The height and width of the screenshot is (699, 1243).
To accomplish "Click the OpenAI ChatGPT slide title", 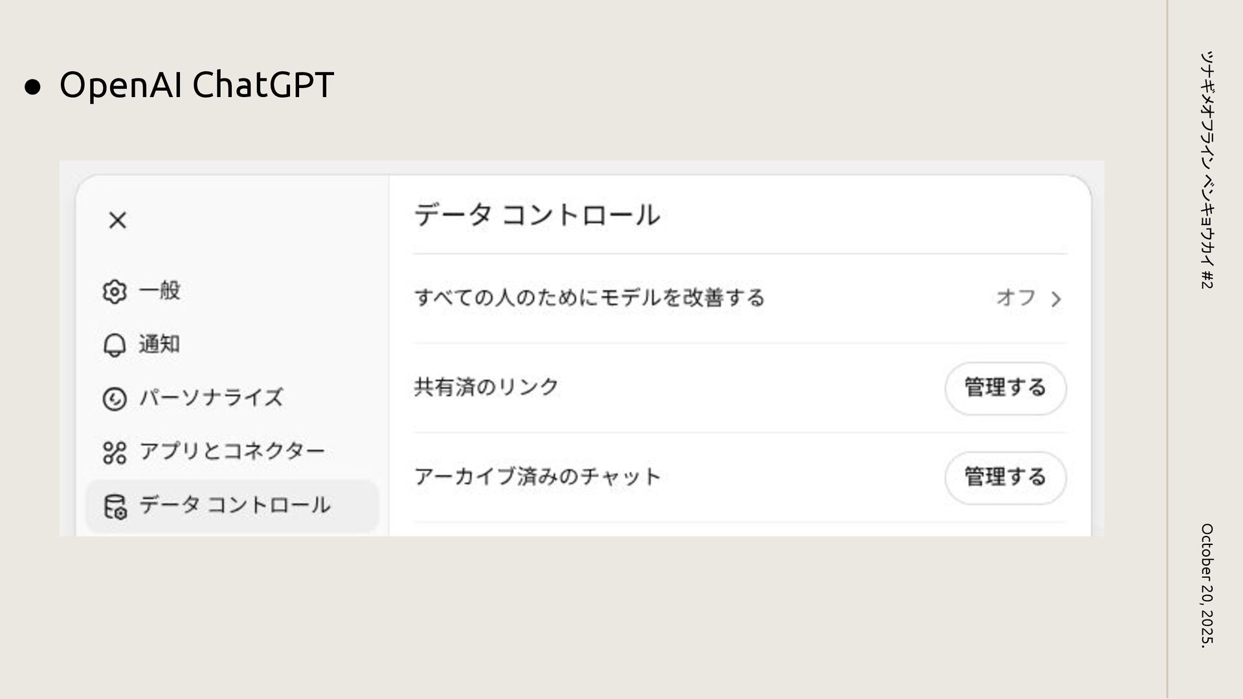I will [196, 85].
